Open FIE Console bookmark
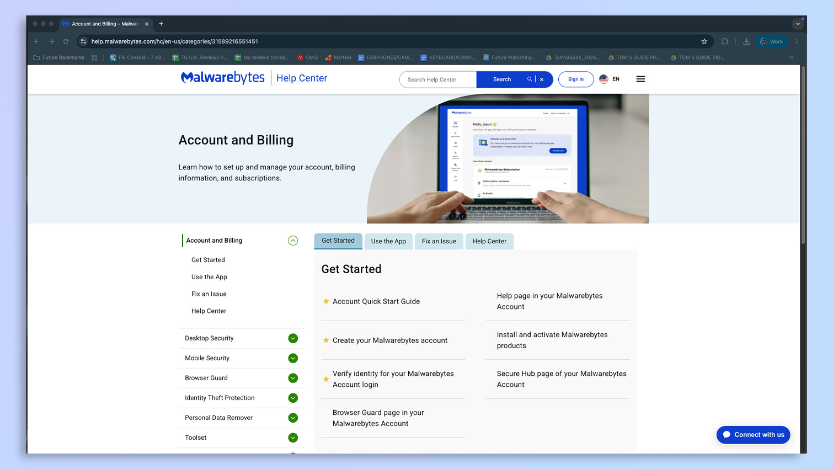The image size is (833, 469). (x=137, y=57)
